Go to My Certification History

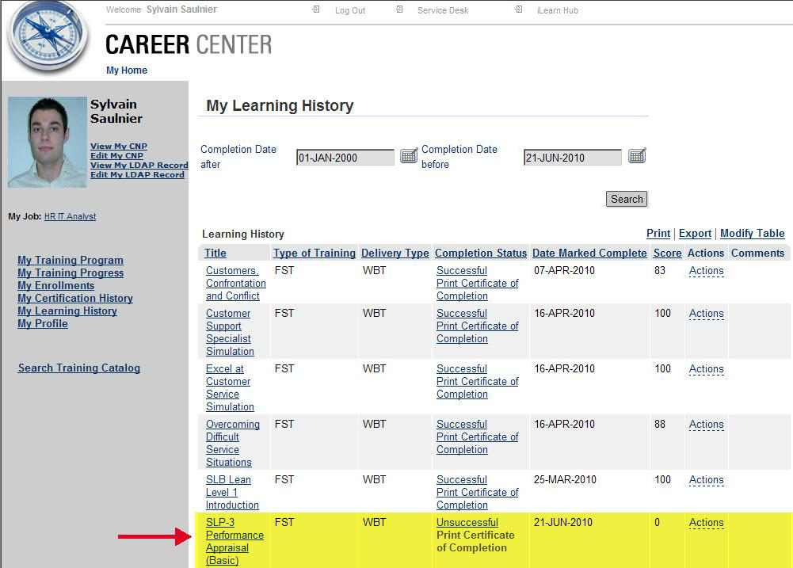coord(75,299)
